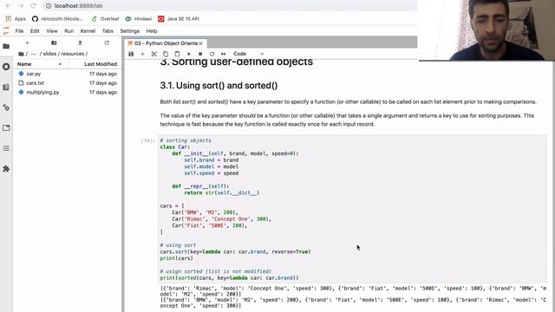555x312 pixels.
Task: Click the 3.1 Using sort() and sorted() heading
Action: [x=219, y=86]
